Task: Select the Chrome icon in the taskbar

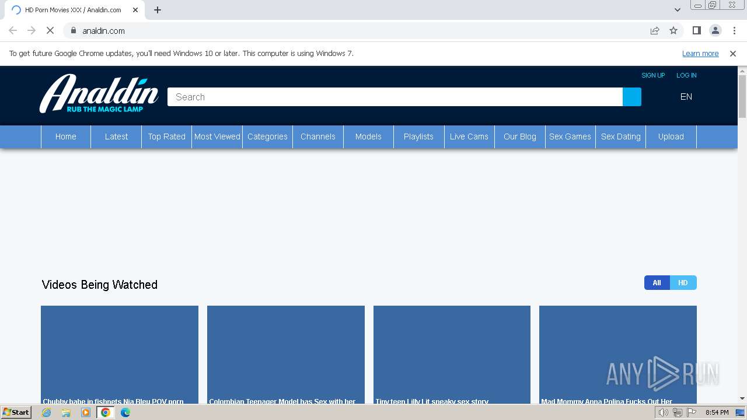Action: pyautogui.click(x=106, y=412)
